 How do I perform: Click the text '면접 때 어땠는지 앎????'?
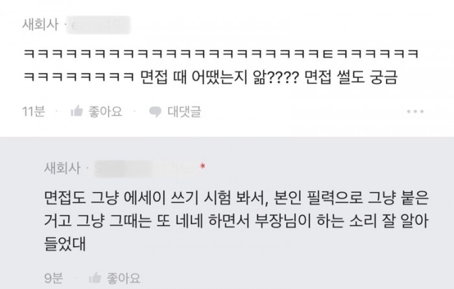219,77
